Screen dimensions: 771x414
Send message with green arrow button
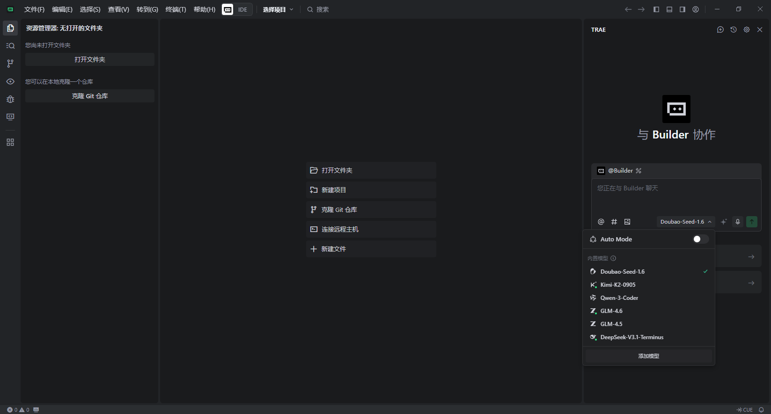pos(752,222)
